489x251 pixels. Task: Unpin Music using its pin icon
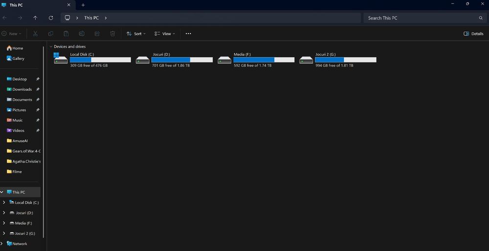tap(38, 120)
